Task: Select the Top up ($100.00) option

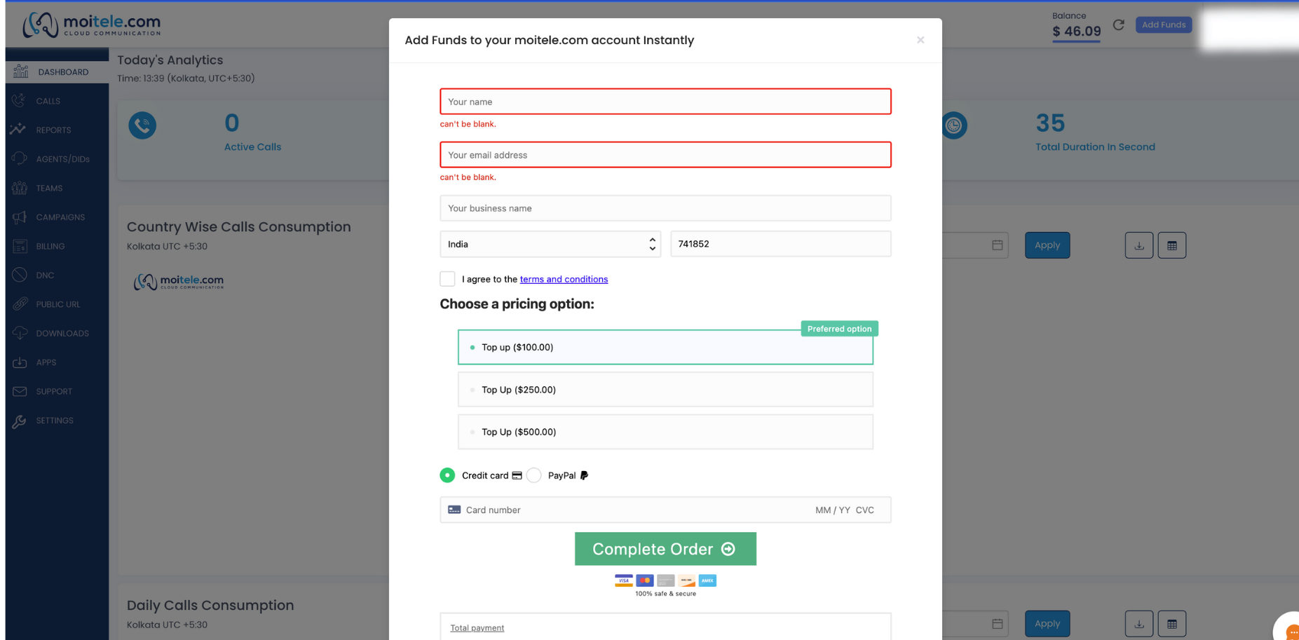Action: pos(665,347)
